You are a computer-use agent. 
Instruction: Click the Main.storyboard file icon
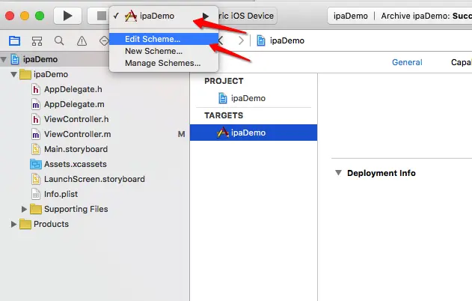click(x=35, y=149)
